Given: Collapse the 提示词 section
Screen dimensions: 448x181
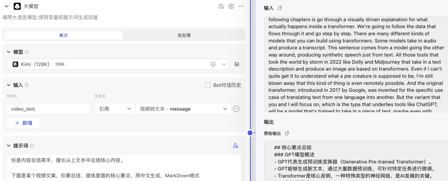Looking at the screenshot, I should (x=9, y=146).
